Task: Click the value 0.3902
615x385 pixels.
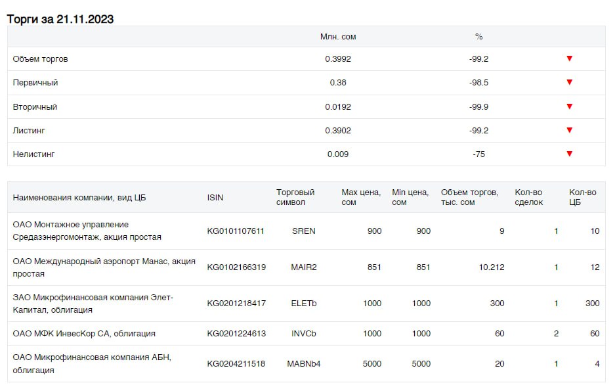Action: coord(338,130)
